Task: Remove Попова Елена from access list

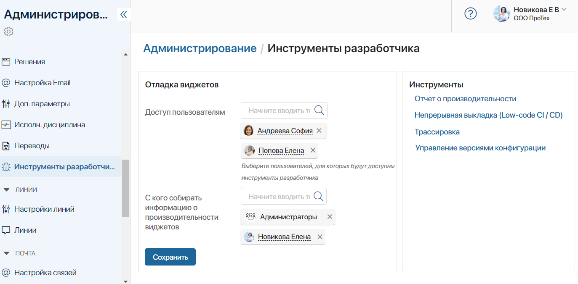Action: (313, 150)
